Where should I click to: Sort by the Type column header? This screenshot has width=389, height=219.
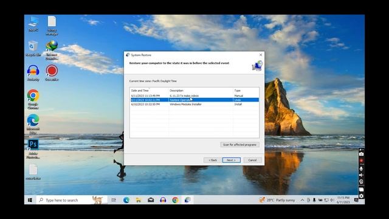[x=246, y=91]
